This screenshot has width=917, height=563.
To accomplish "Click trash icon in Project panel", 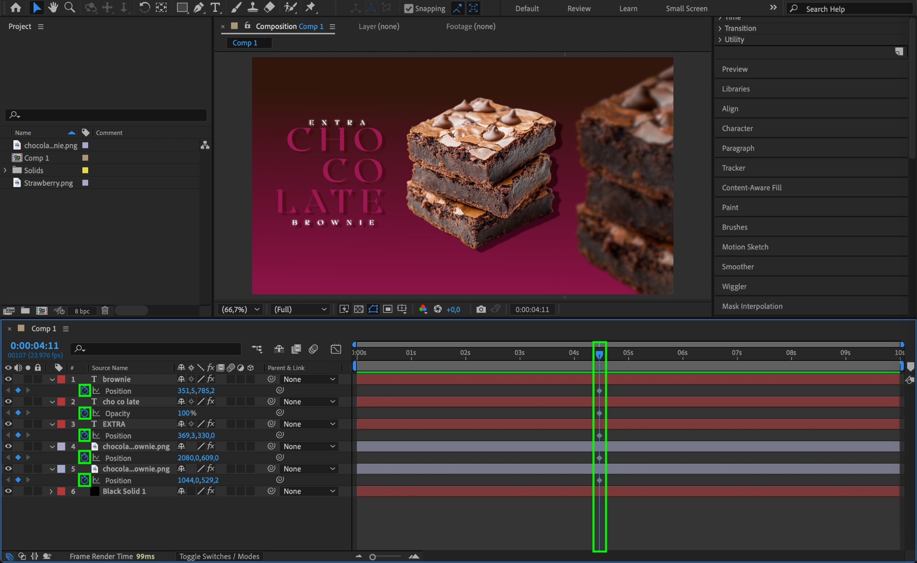I will pos(105,310).
